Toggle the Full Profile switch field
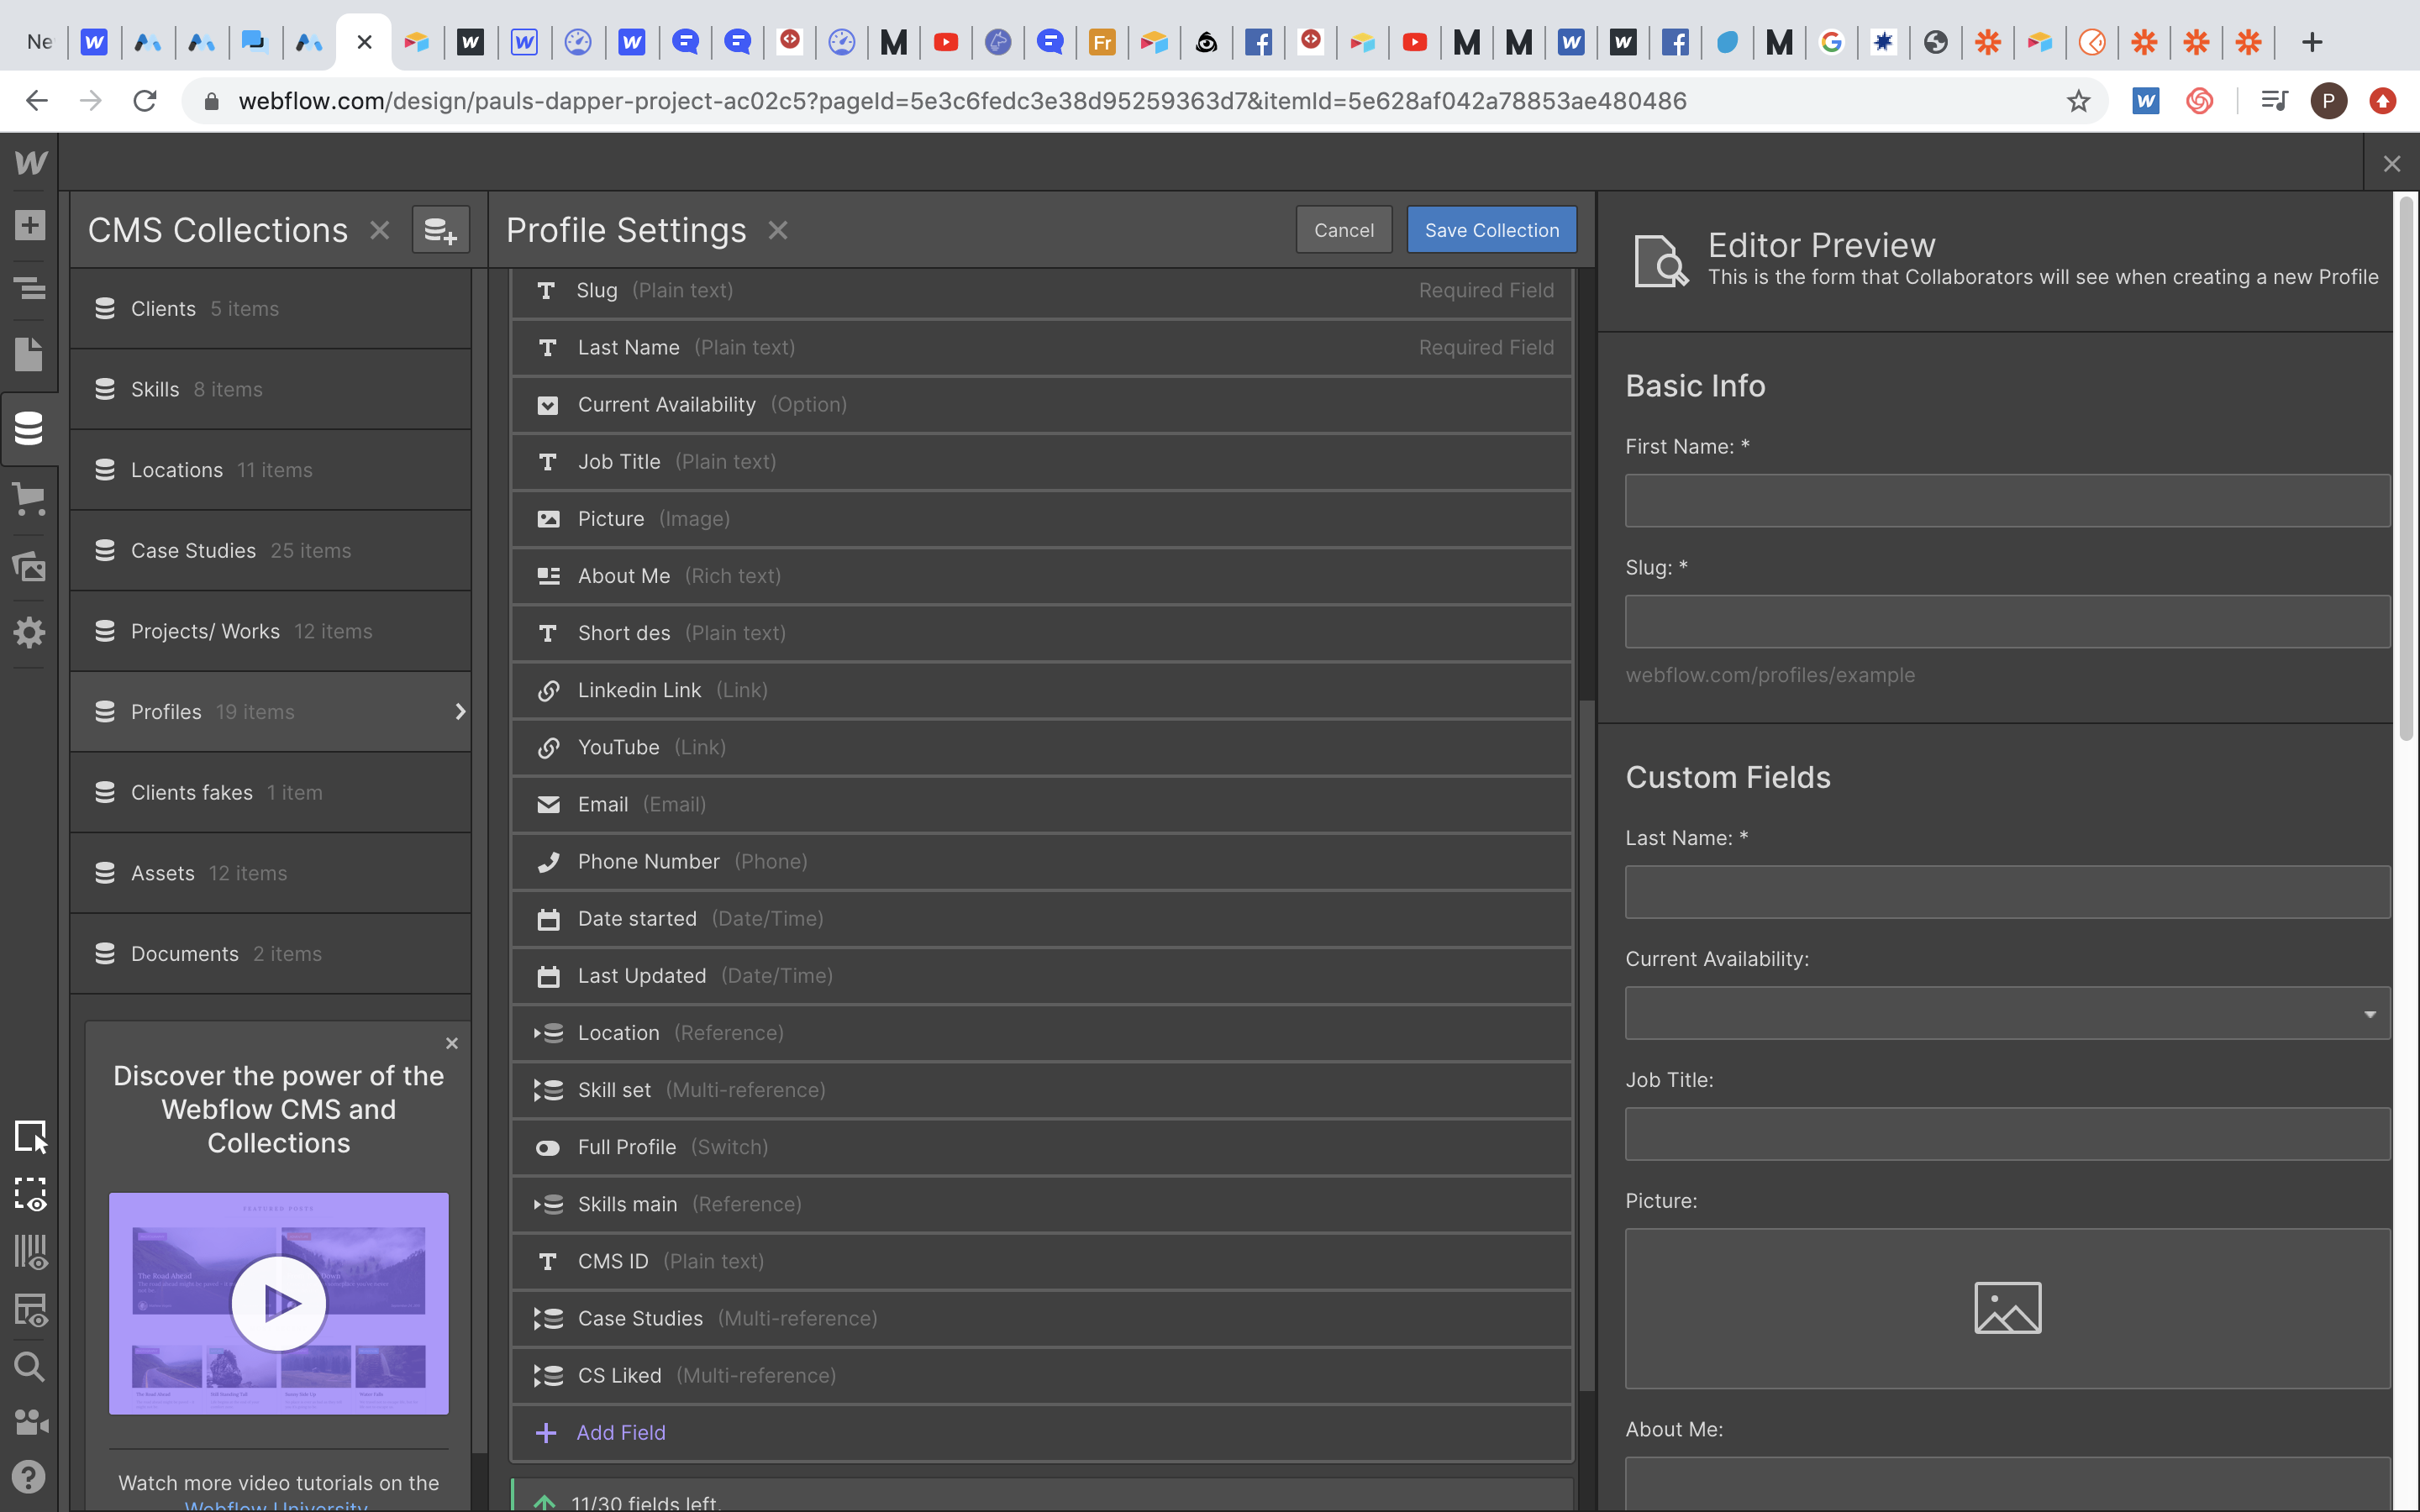The height and width of the screenshot is (1512, 2420). point(547,1147)
